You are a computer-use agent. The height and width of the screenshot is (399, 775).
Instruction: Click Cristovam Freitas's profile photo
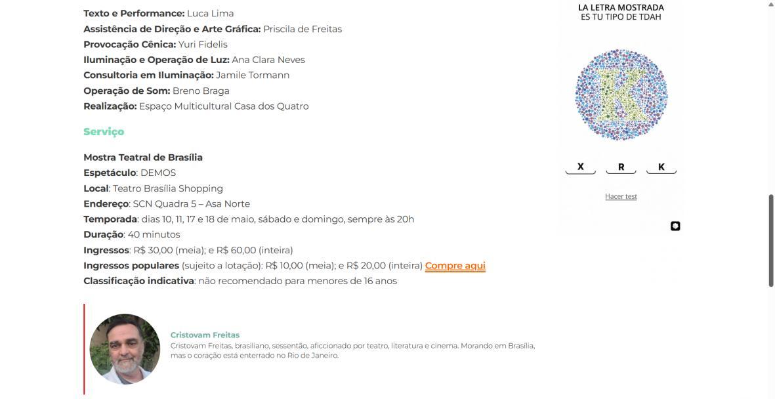[125, 349]
